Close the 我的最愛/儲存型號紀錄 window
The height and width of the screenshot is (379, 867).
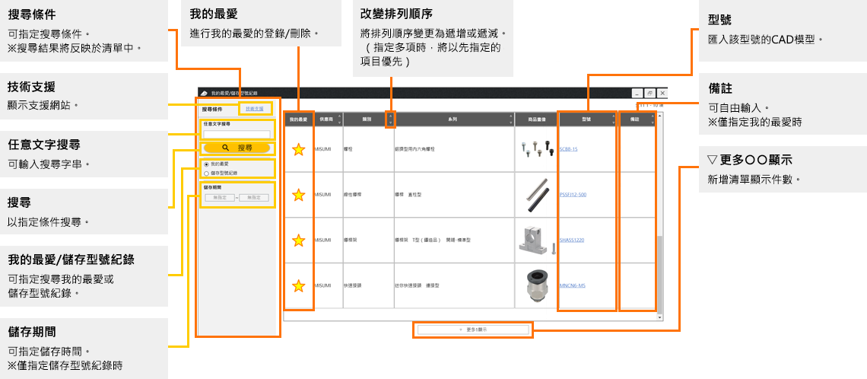click(662, 93)
